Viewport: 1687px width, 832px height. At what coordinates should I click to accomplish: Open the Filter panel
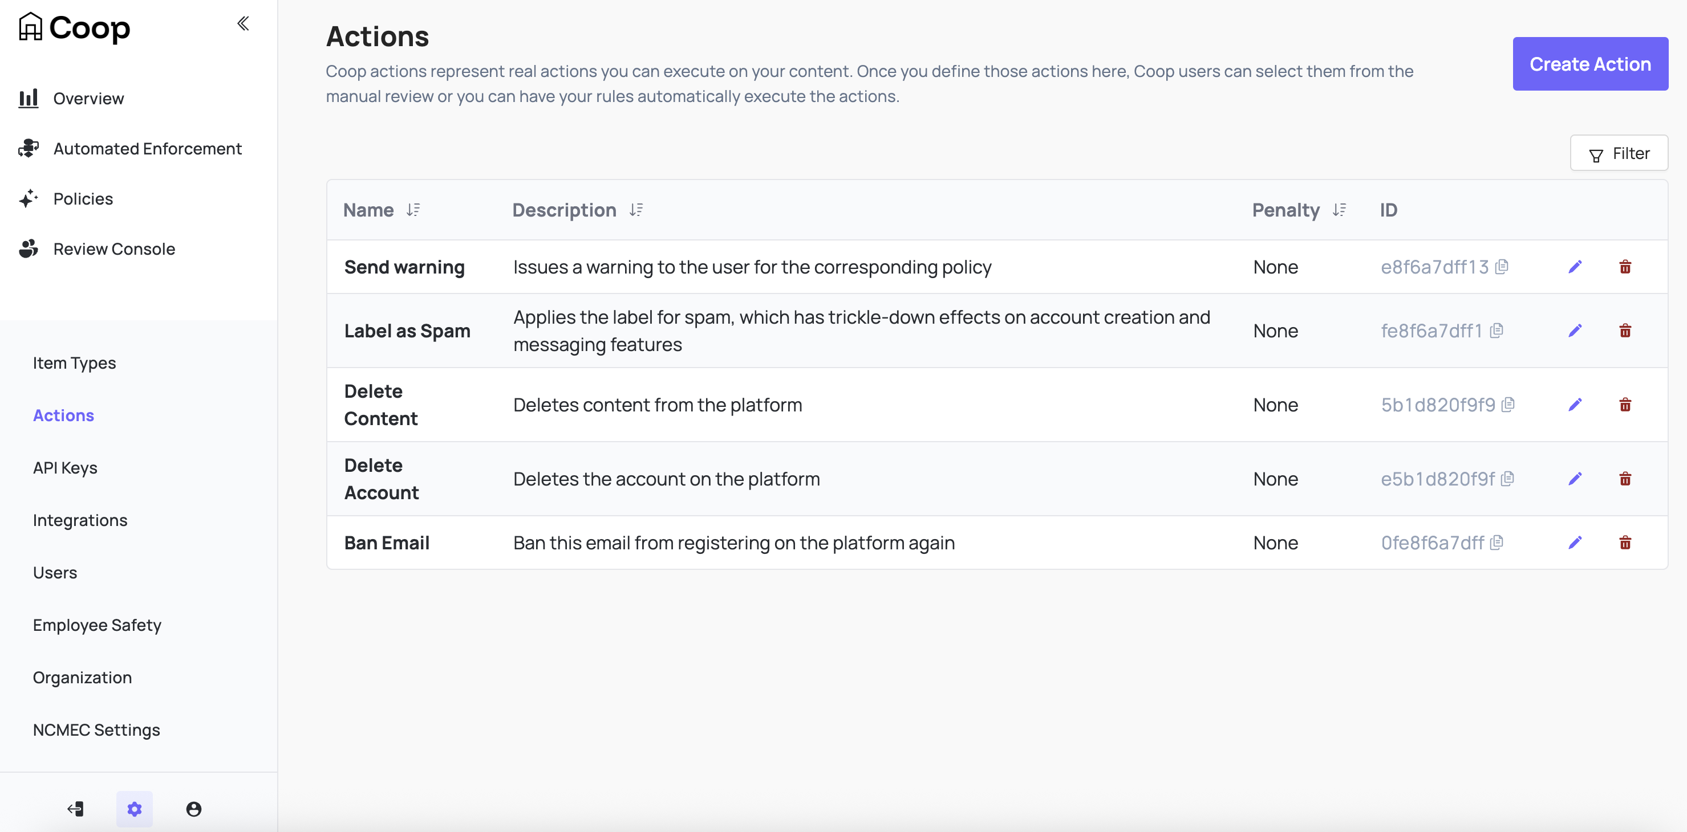[x=1619, y=153]
